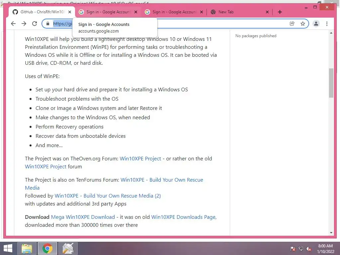Open Build Your Own Rescue Media (2) link
The image size is (340, 255).
(108, 196)
